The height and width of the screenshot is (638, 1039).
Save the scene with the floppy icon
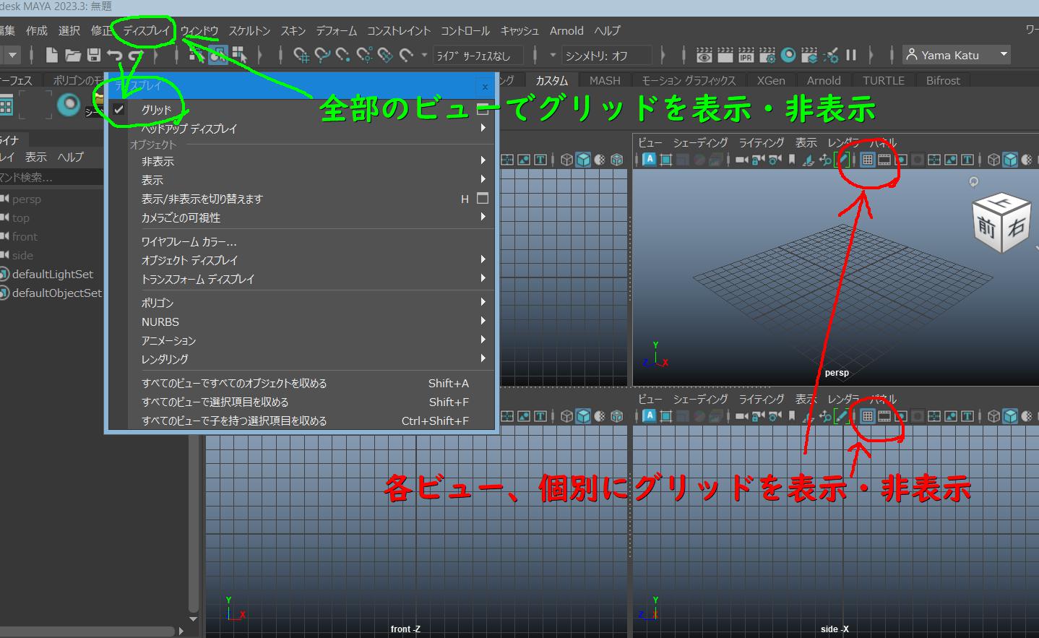tap(93, 55)
